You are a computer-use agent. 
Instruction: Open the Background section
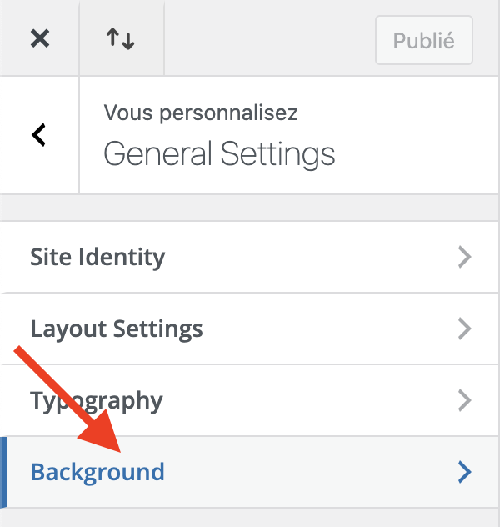[x=97, y=472]
